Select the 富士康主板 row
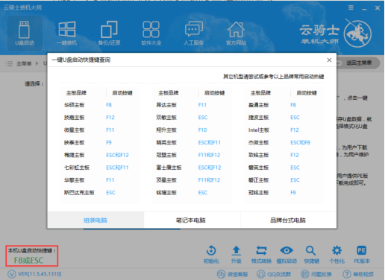Viewport: 385px width, 280px height. point(192,168)
